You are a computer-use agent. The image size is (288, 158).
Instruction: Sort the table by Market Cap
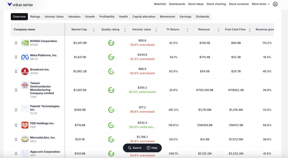[94, 30]
